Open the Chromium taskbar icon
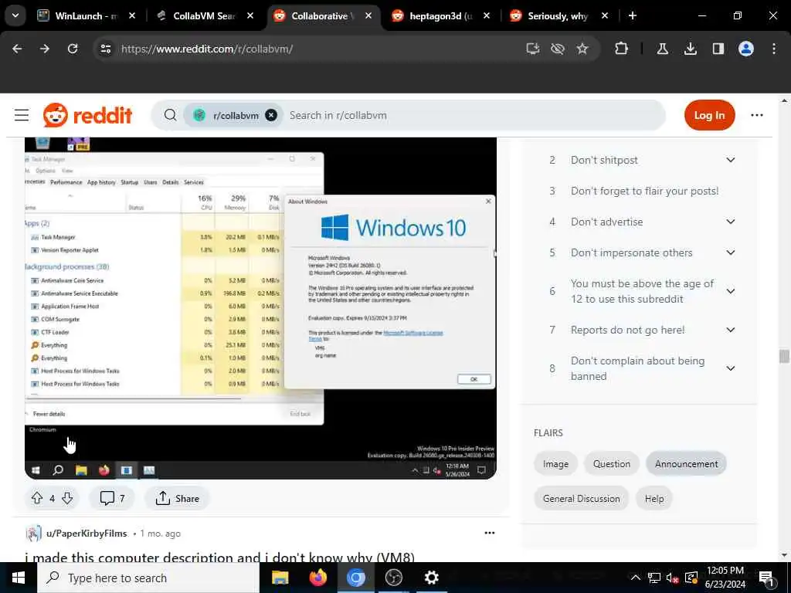The width and height of the screenshot is (791, 593). [355, 578]
